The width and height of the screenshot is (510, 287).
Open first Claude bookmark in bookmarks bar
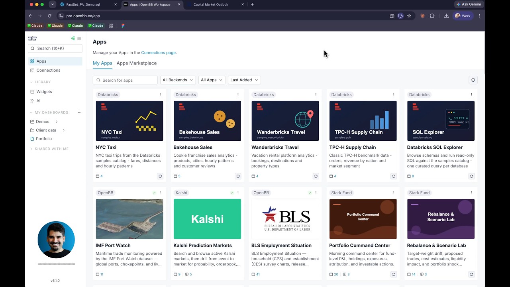pyautogui.click(x=35, y=26)
